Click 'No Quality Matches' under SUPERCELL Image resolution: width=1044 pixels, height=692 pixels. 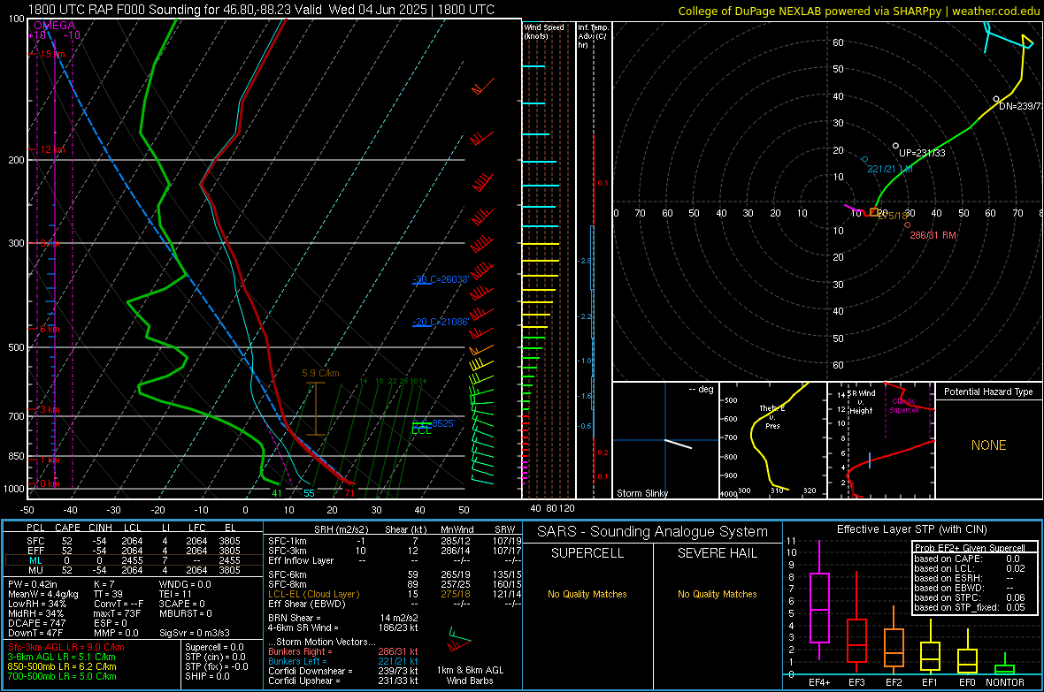[x=587, y=594]
